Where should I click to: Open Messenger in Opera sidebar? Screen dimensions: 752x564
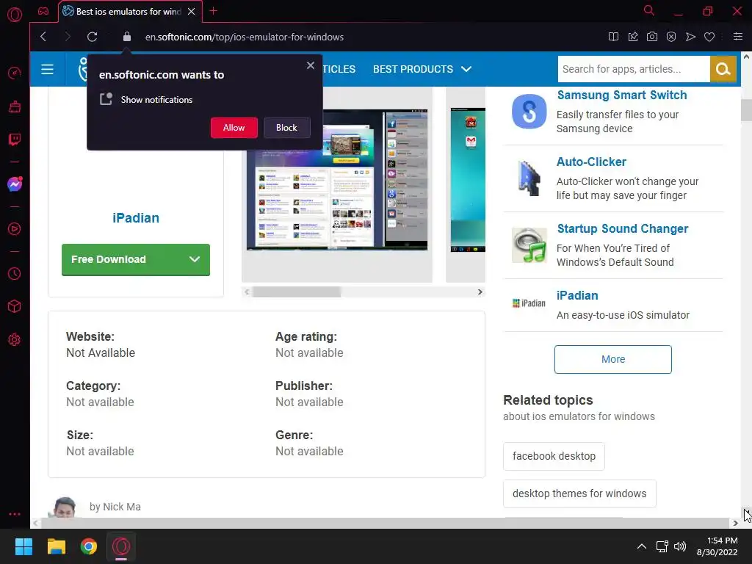tap(15, 184)
